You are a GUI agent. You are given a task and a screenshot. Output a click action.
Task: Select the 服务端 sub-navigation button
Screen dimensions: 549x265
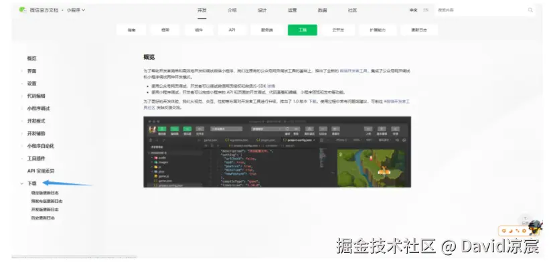coord(266,30)
